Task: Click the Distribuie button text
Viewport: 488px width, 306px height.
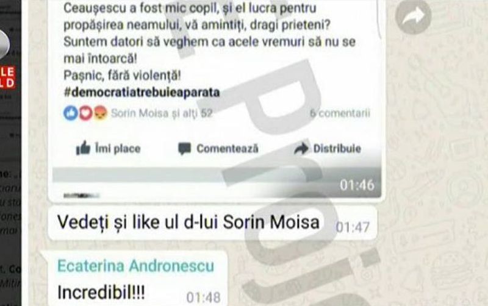Action: 337,149
